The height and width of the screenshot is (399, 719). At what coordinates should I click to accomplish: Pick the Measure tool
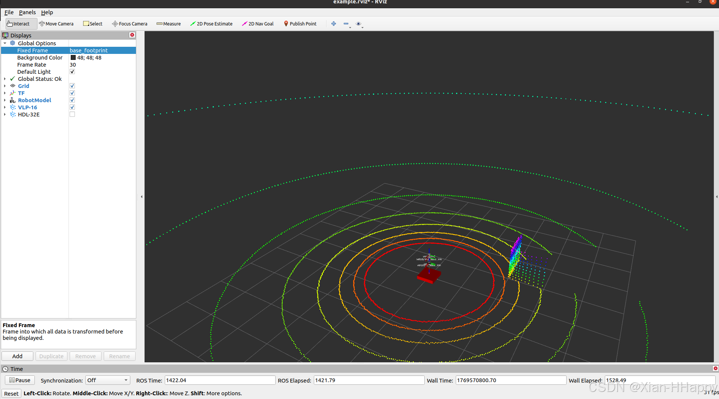tap(169, 24)
